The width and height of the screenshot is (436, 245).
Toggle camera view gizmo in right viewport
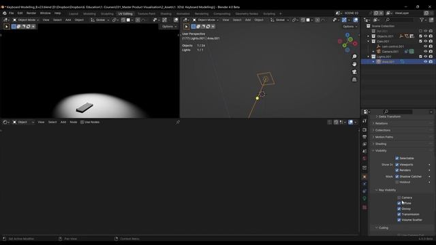click(354, 72)
